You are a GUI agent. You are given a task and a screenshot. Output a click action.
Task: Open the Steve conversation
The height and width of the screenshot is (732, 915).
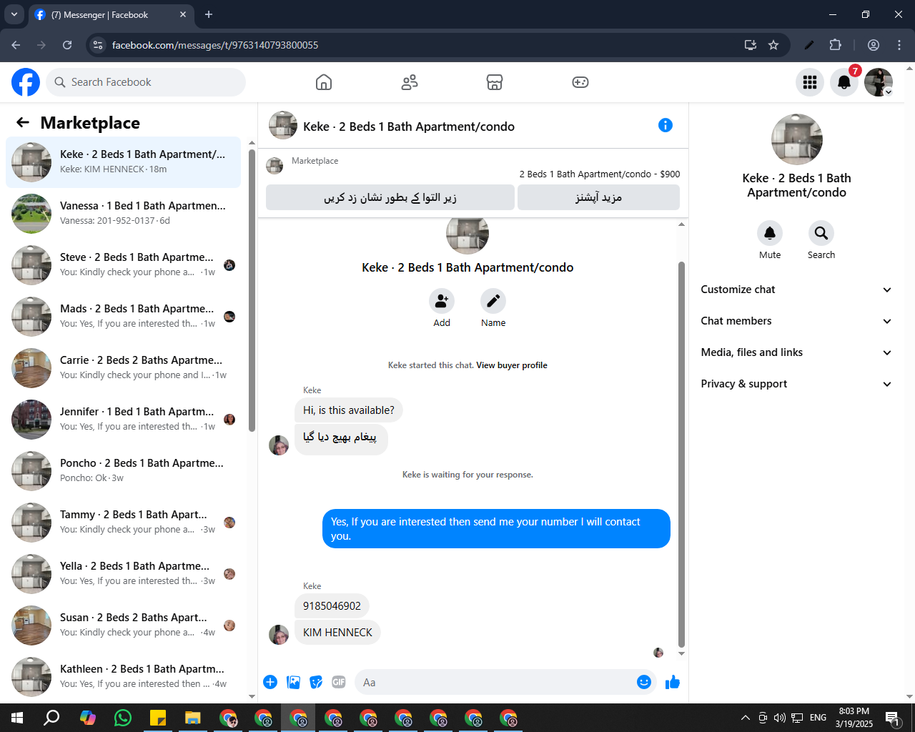(x=123, y=265)
